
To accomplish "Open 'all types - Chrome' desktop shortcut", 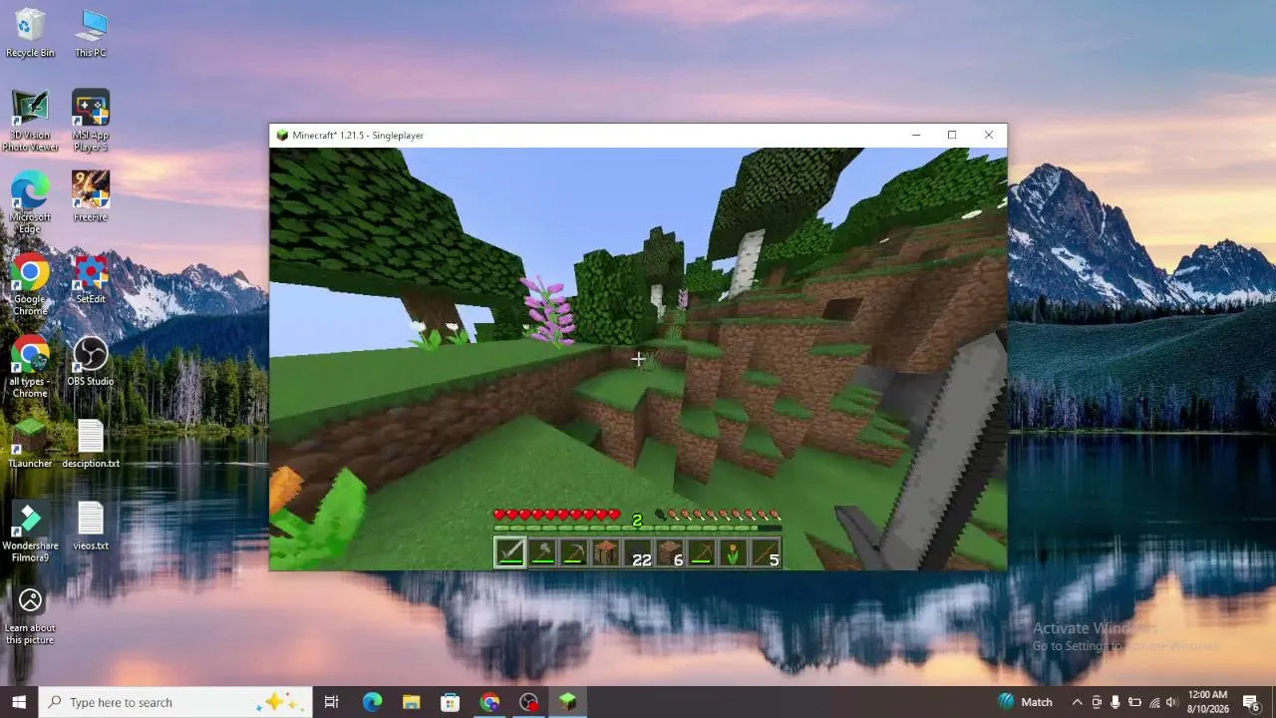I will pos(30,366).
